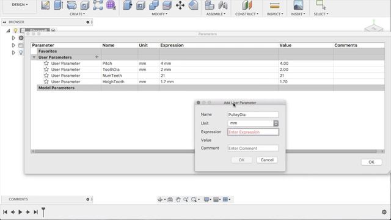Open the MODIFY menu
Image resolution: width=391 pixels, height=220 pixels.
point(159,14)
